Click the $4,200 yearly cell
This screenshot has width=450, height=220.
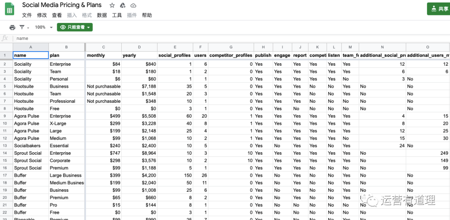139,176
